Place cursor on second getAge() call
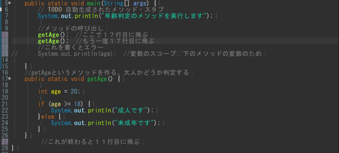The height and width of the screenshot is (153, 339). [48, 41]
